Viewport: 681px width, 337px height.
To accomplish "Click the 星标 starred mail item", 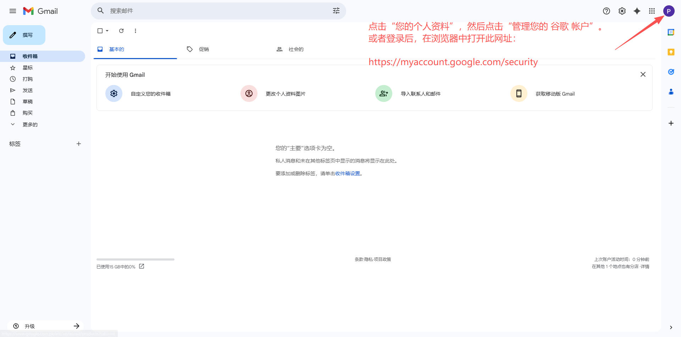I will 28,67.
